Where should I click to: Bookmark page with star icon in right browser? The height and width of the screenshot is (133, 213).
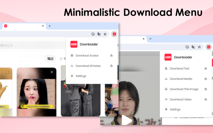click(199, 47)
